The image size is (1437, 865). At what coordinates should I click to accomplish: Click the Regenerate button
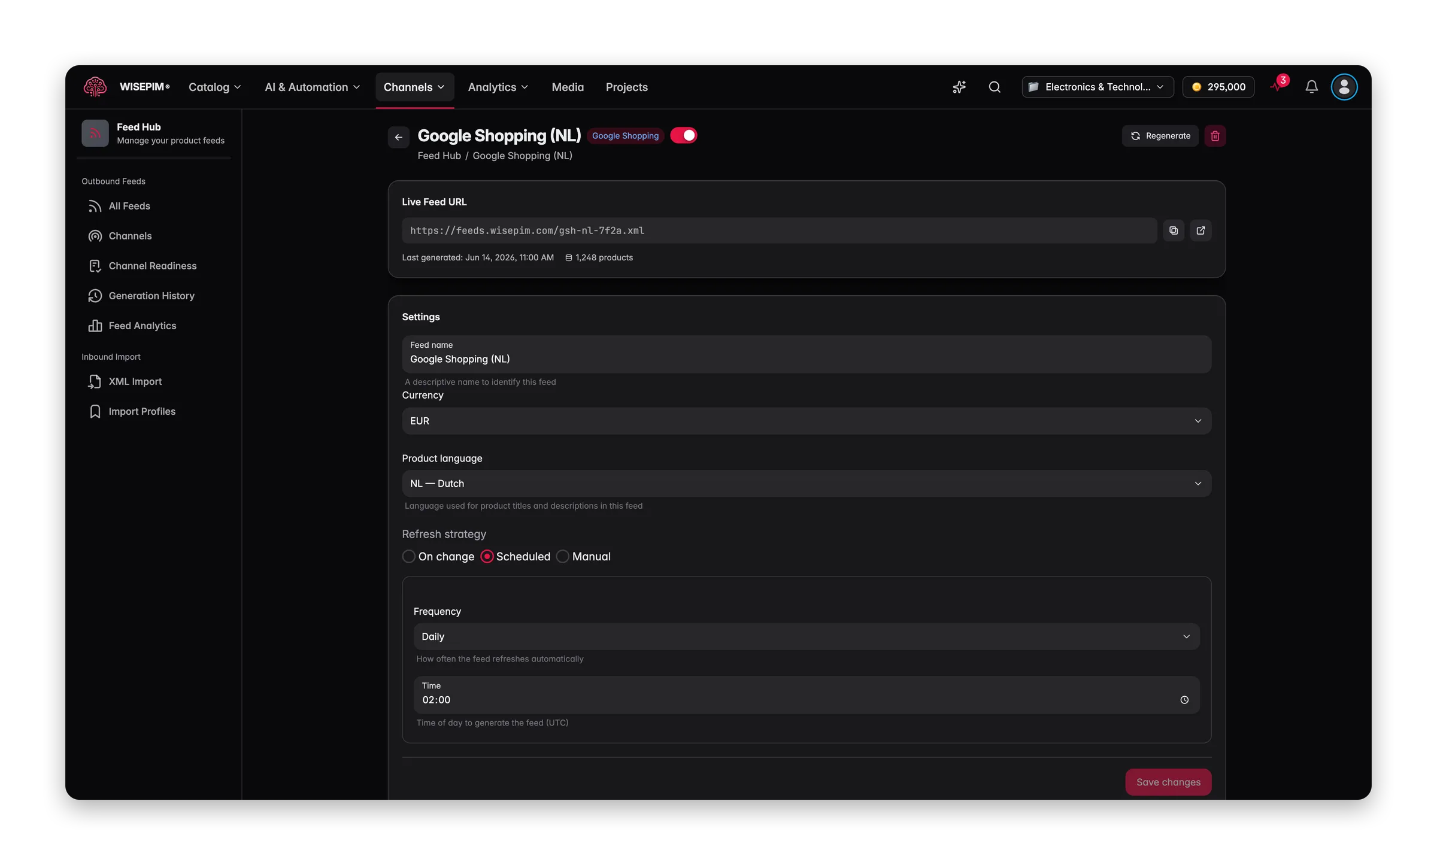1160,136
